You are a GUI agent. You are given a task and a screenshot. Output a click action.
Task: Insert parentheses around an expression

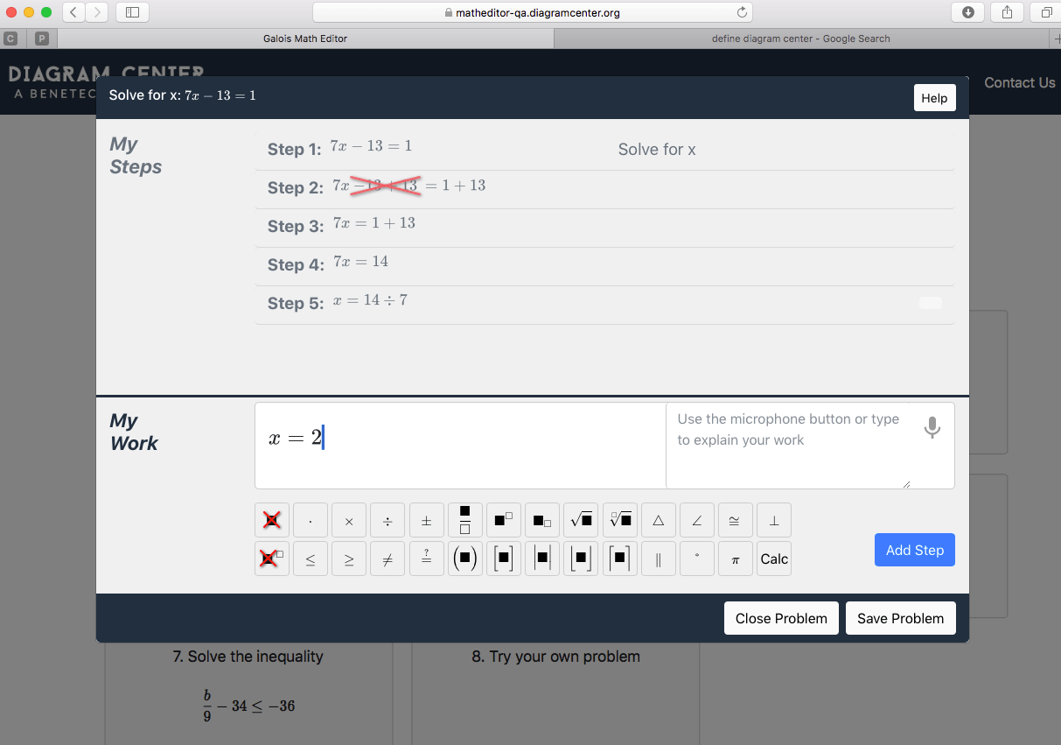(464, 558)
